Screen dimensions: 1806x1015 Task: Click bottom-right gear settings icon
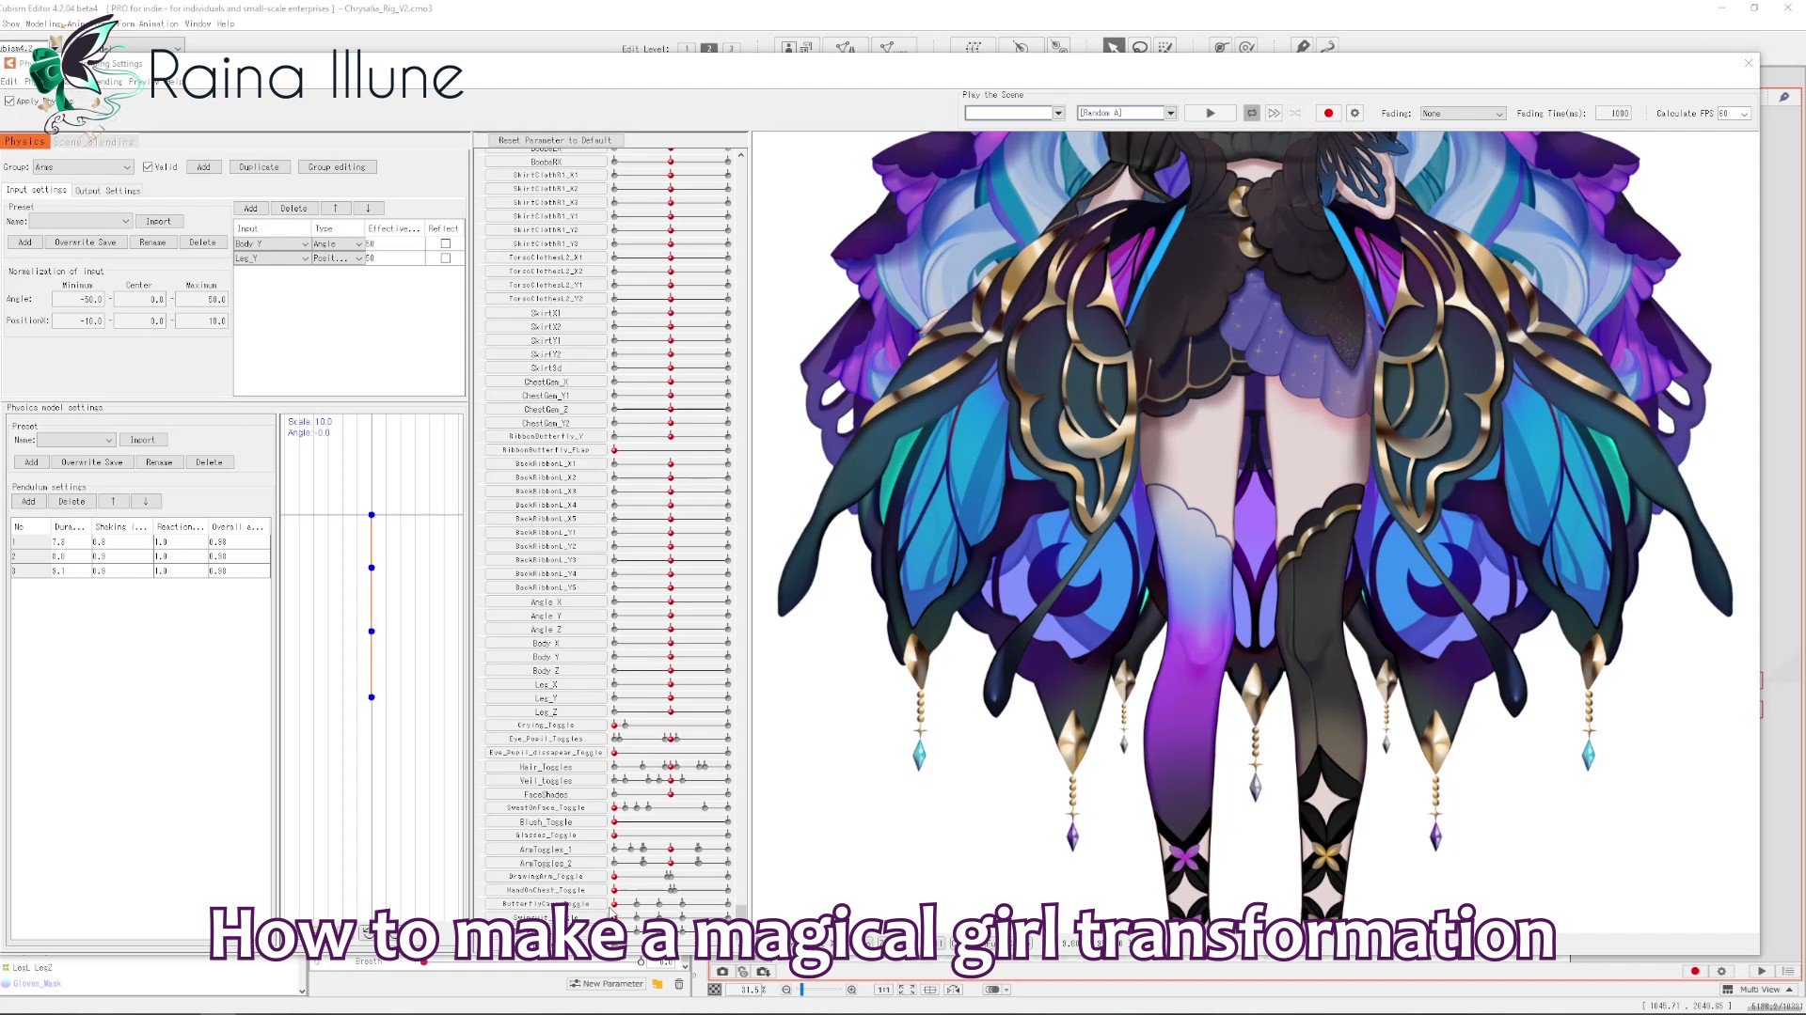(x=1721, y=972)
